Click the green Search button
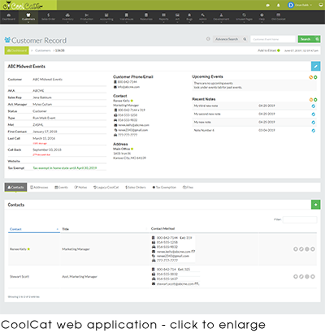 310,39
